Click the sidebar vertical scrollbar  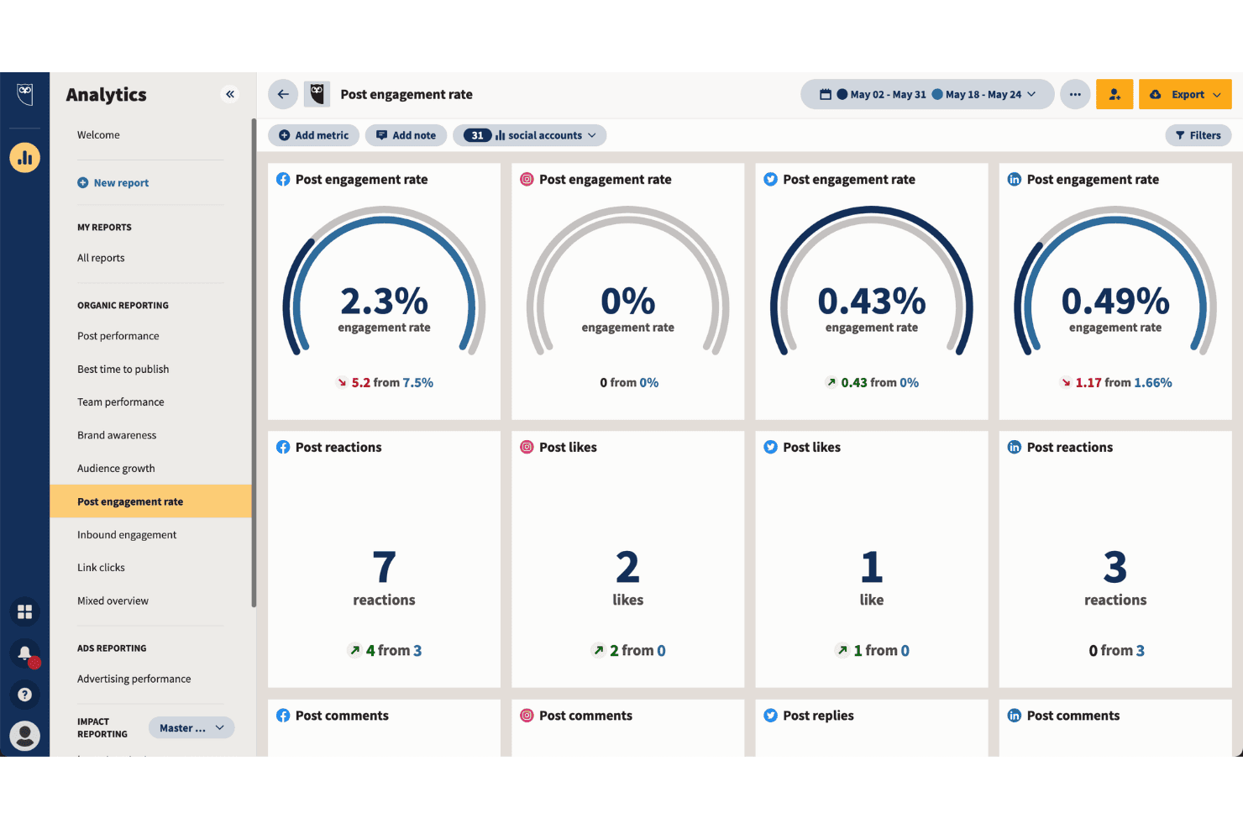point(254,362)
